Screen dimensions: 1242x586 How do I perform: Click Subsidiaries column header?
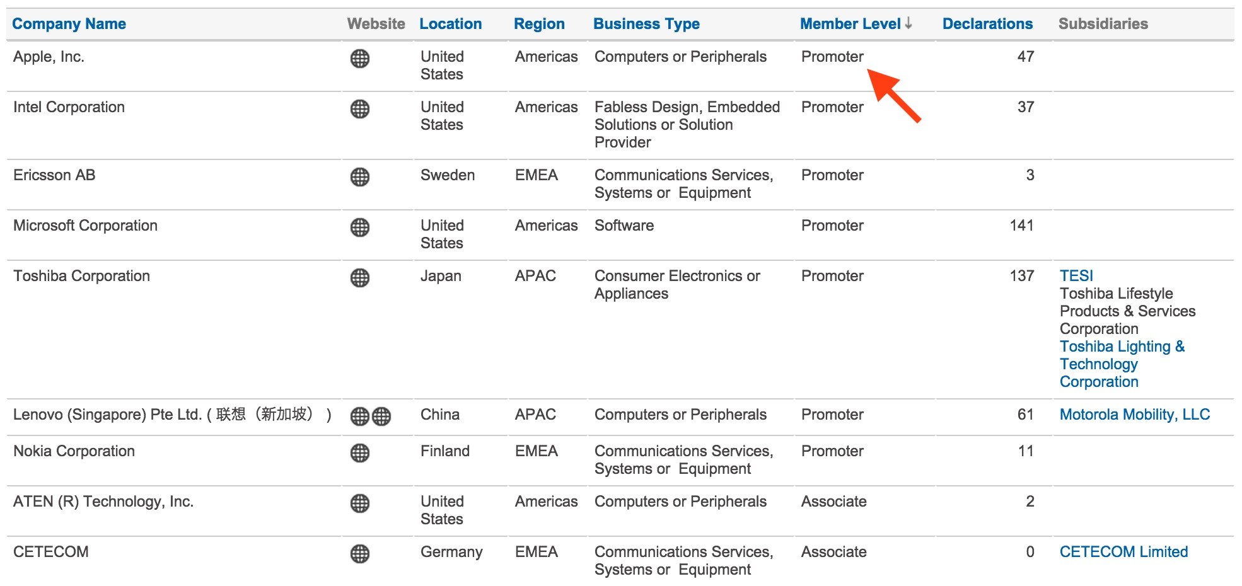point(1103,24)
